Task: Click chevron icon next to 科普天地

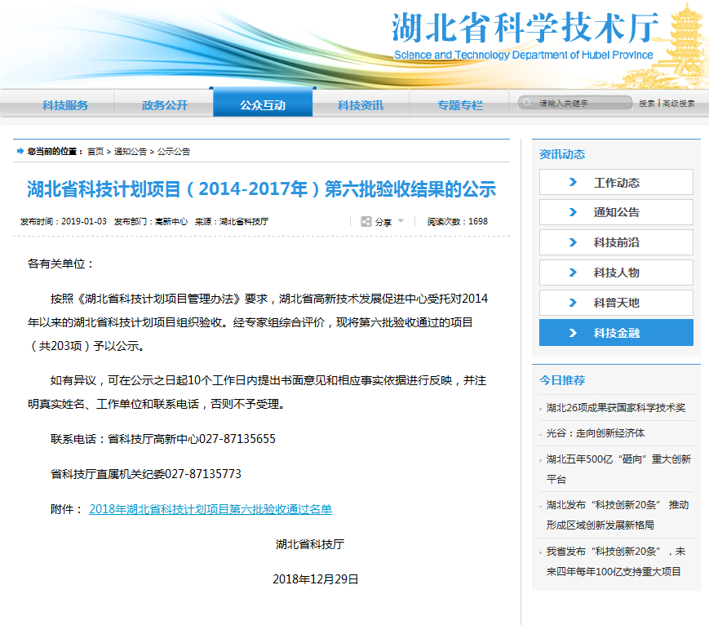Action: (x=573, y=303)
